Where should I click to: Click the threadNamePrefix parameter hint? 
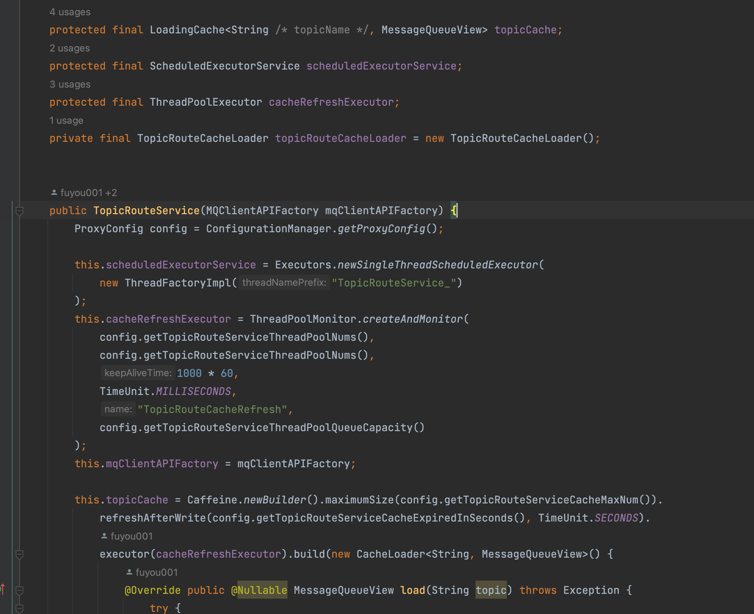tap(284, 282)
